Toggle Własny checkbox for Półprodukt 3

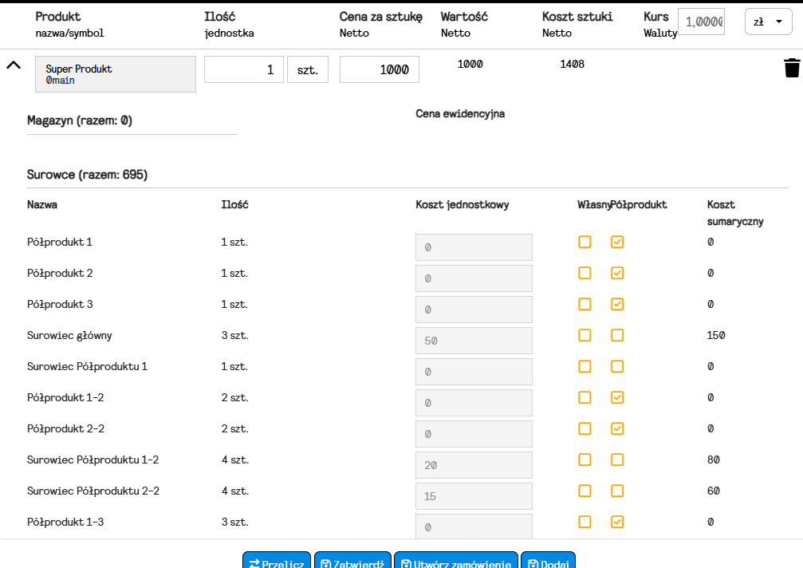click(x=585, y=304)
